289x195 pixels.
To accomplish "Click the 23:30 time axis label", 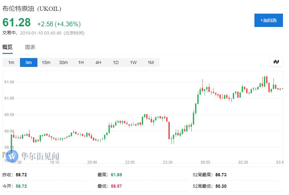I will click(x=167, y=162).
